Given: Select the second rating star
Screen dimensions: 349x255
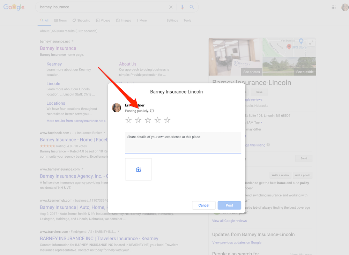Looking at the screenshot, I should point(138,120).
